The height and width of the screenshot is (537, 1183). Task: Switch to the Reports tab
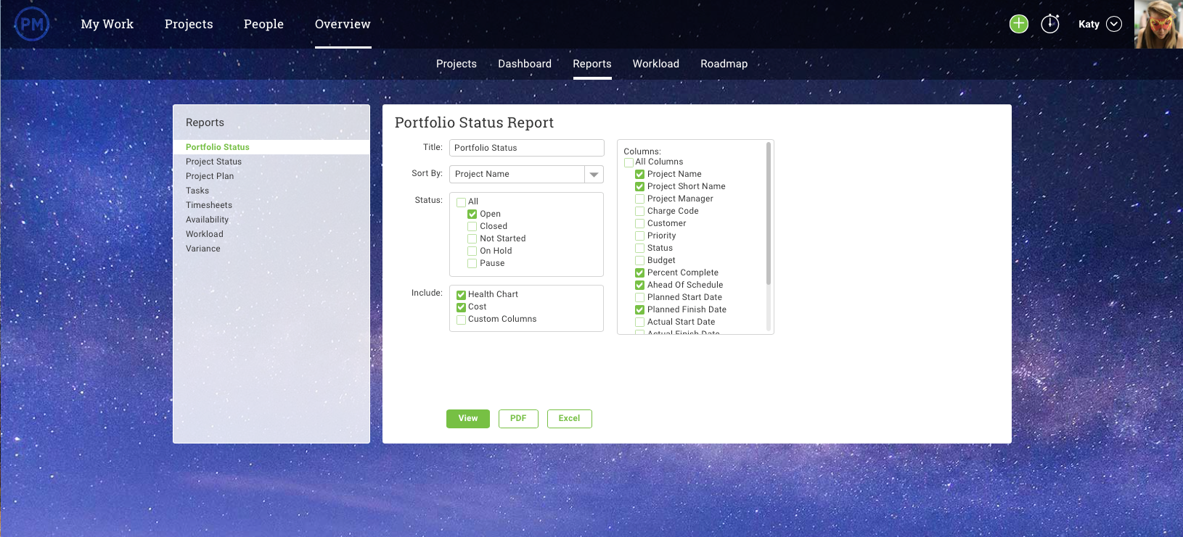[592, 64]
